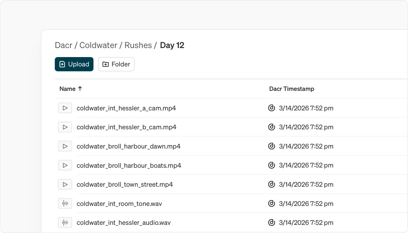Viewport: 408px width, 233px height.
Task: Play icon for coldwater_int_hessler_a_cam.mp4
Action: click(65, 108)
